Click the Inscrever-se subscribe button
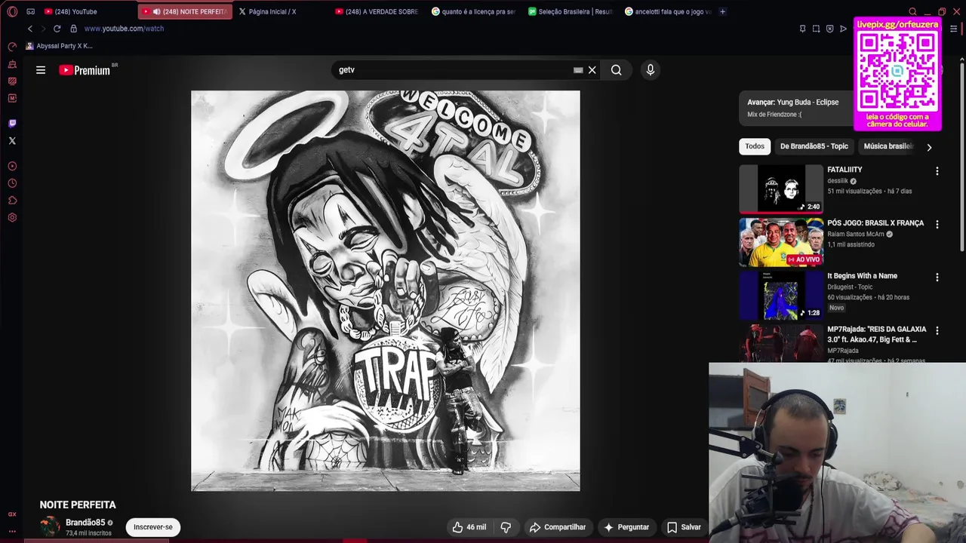Screen dimensions: 966x543 (x=153, y=527)
